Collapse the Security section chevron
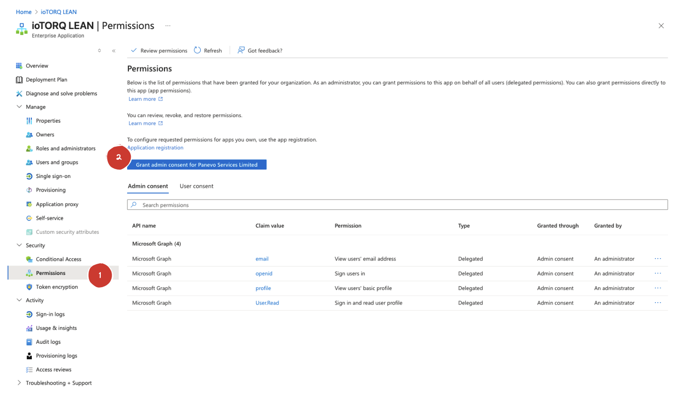Screen dimensions: 700x408 pos(19,245)
